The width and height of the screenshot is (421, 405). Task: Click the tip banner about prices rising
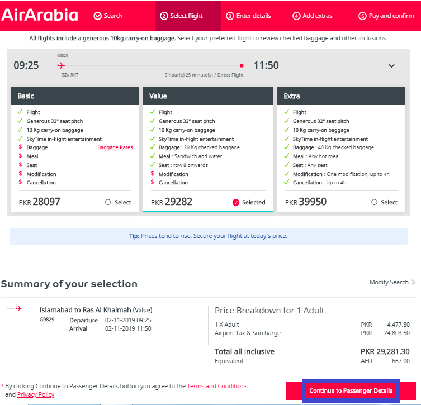tap(209, 236)
